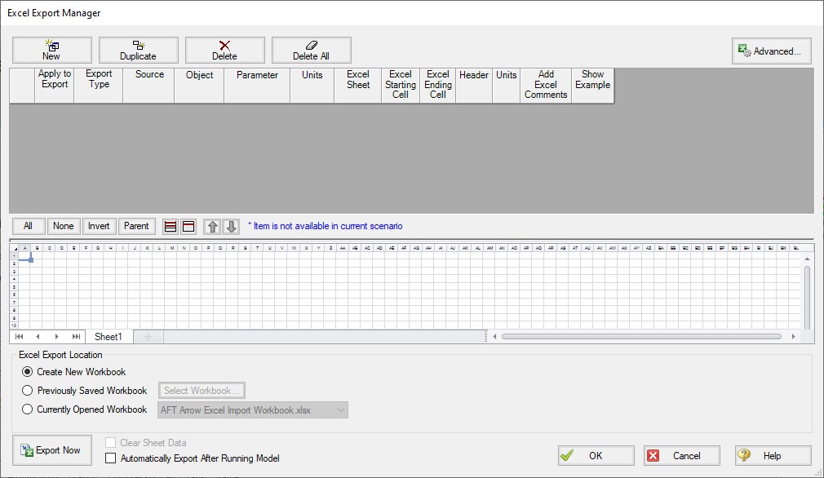Viewport: 824px width, 478px height.
Task: Confirm with the OK button
Action: [x=596, y=455]
